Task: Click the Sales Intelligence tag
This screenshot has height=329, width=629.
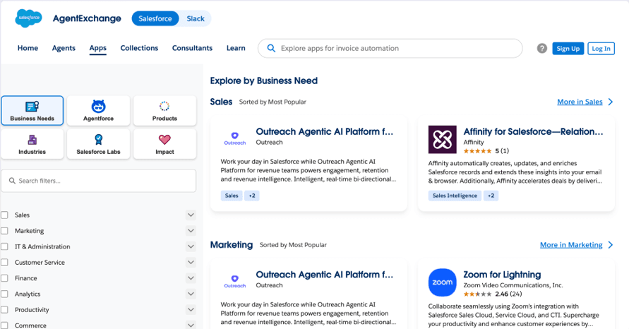Action: (x=455, y=196)
